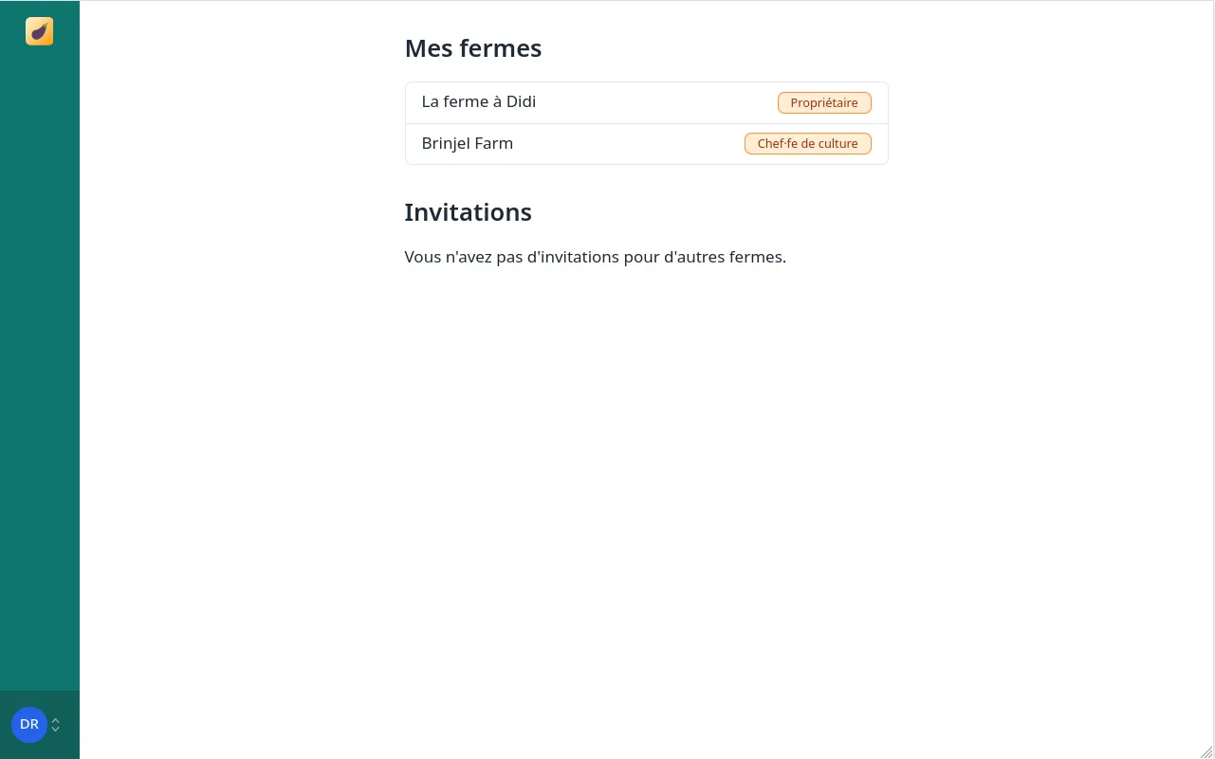Click the up-down chevron next to the avatar
Screen dimensions: 1215x759
(55, 724)
